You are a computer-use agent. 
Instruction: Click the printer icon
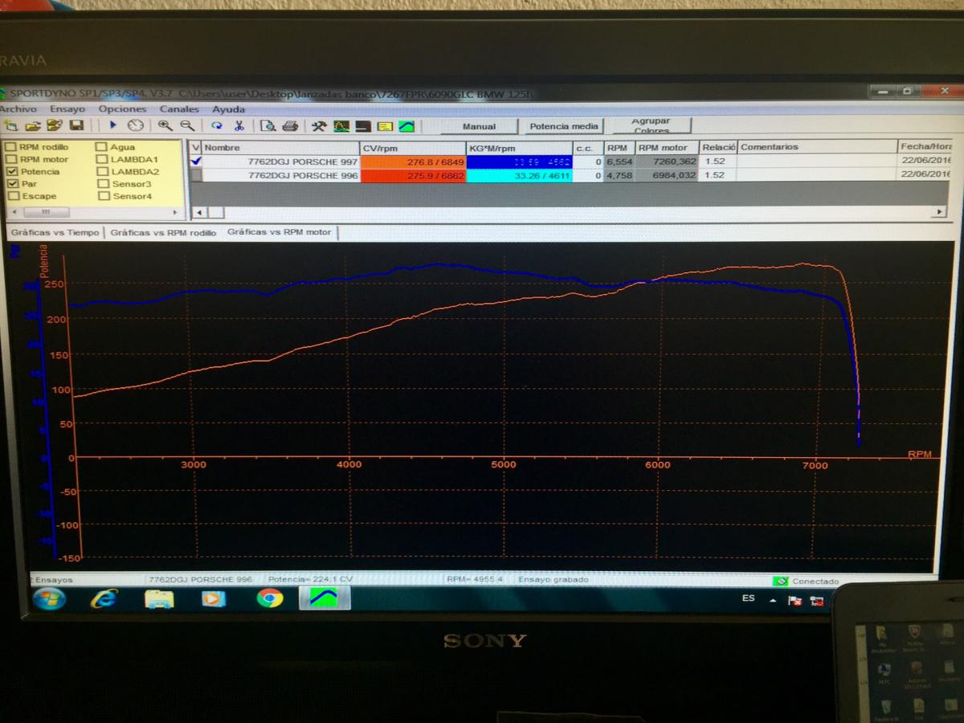(291, 125)
